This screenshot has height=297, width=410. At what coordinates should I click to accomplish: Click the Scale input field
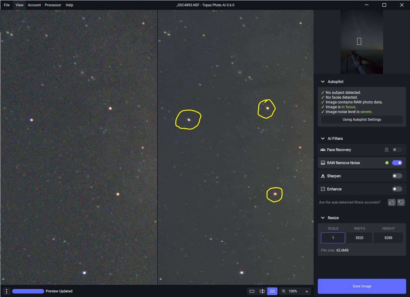coord(333,238)
